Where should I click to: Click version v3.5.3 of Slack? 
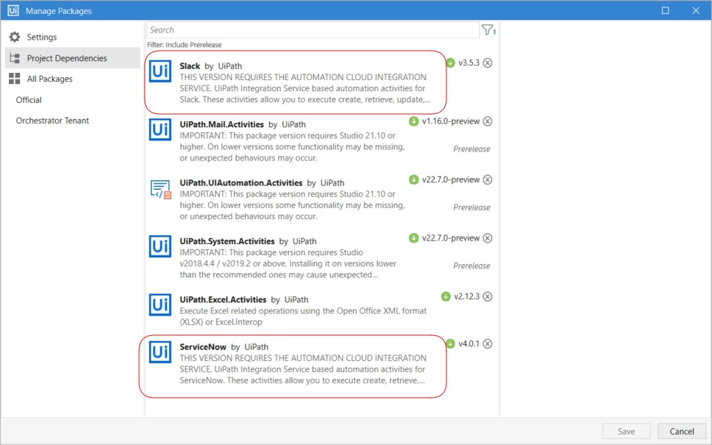coord(469,63)
